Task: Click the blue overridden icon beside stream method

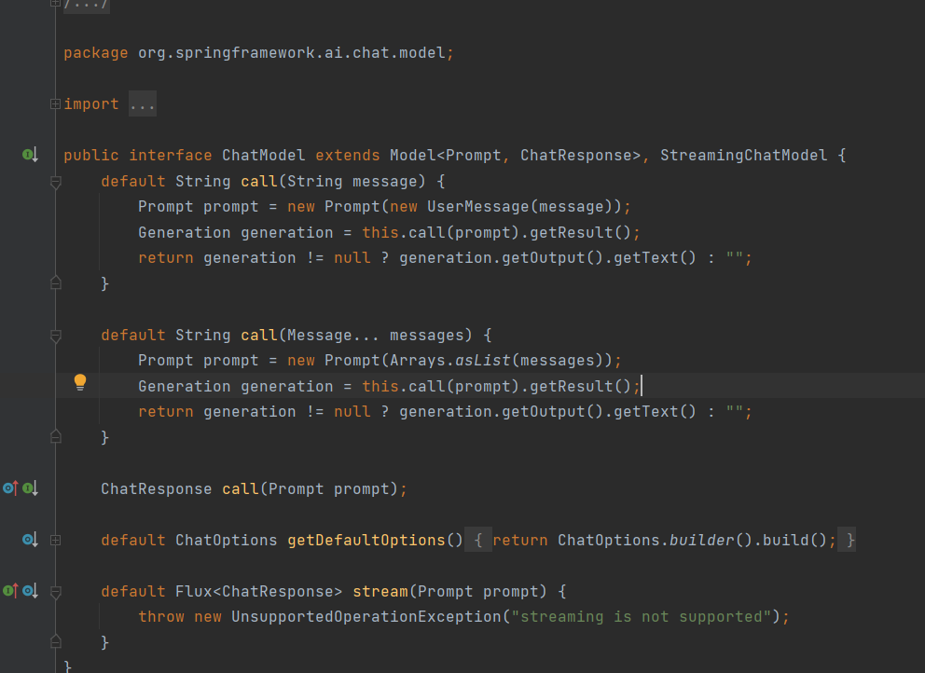Action: (30, 590)
